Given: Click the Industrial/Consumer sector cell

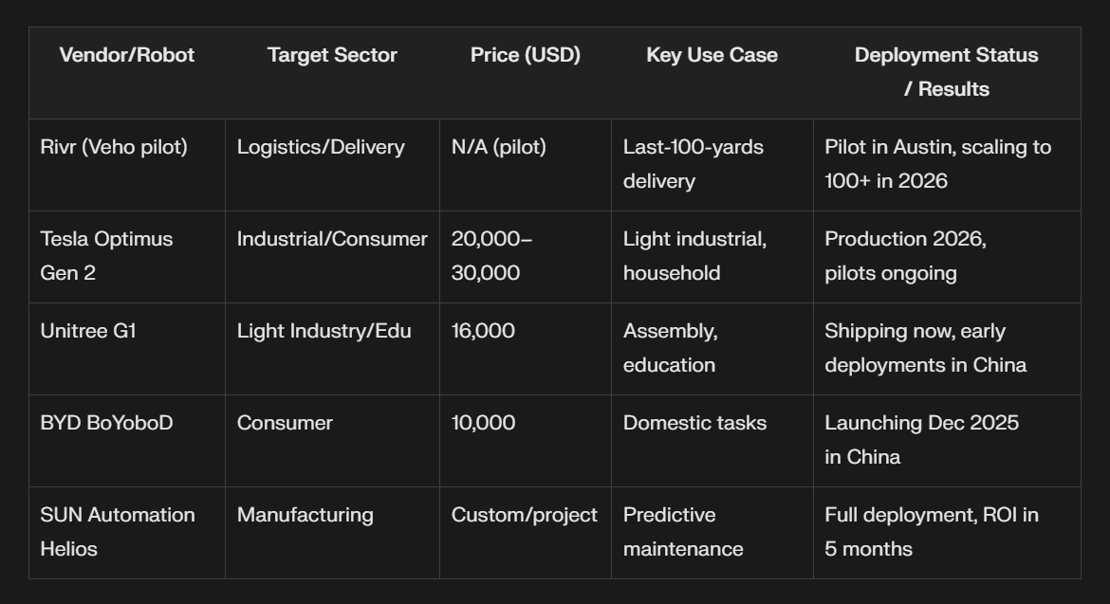Looking at the screenshot, I should [x=332, y=239].
